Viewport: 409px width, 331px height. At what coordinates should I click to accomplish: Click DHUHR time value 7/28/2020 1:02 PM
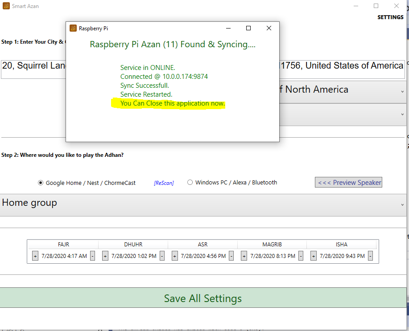point(134,256)
